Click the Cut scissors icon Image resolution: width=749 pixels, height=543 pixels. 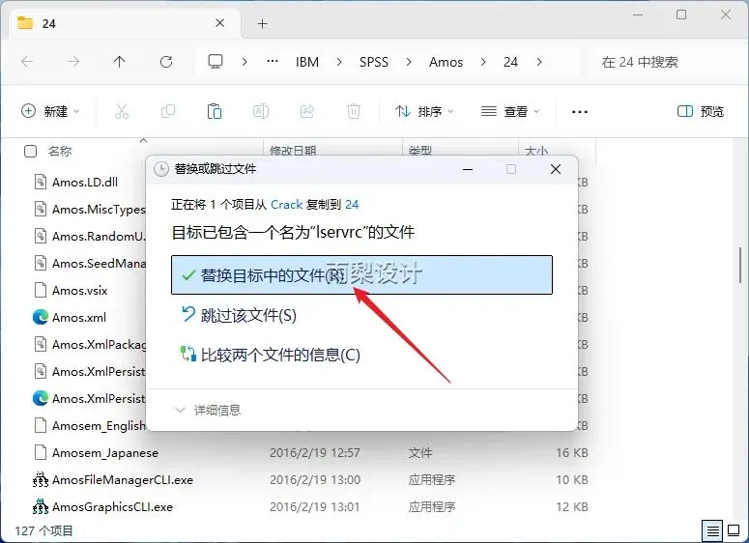pos(122,111)
